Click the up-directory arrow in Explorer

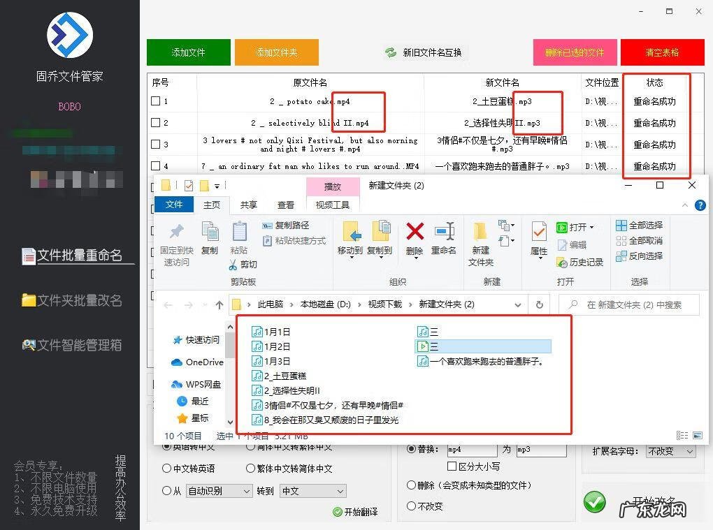pyautogui.click(x=219, y=305)
